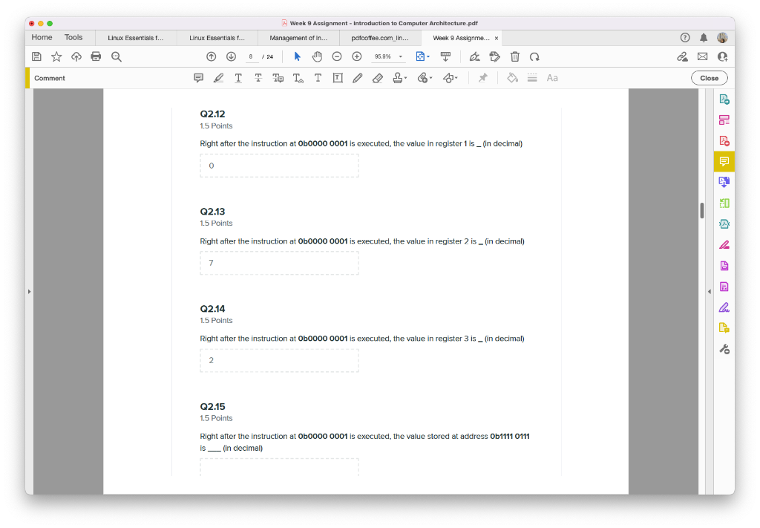Open the Drawing shapes dropdown
The width and height of the screenshot is (760, 528).
click(451, 78)
